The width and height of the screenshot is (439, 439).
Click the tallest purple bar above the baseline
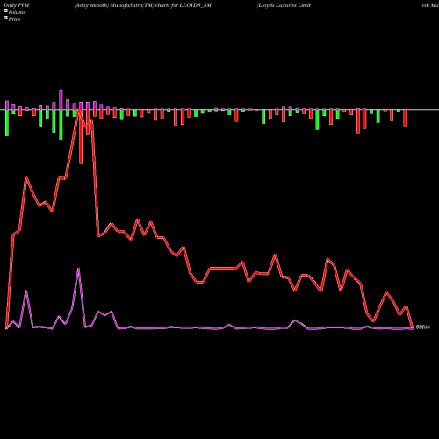click(61, 100)
